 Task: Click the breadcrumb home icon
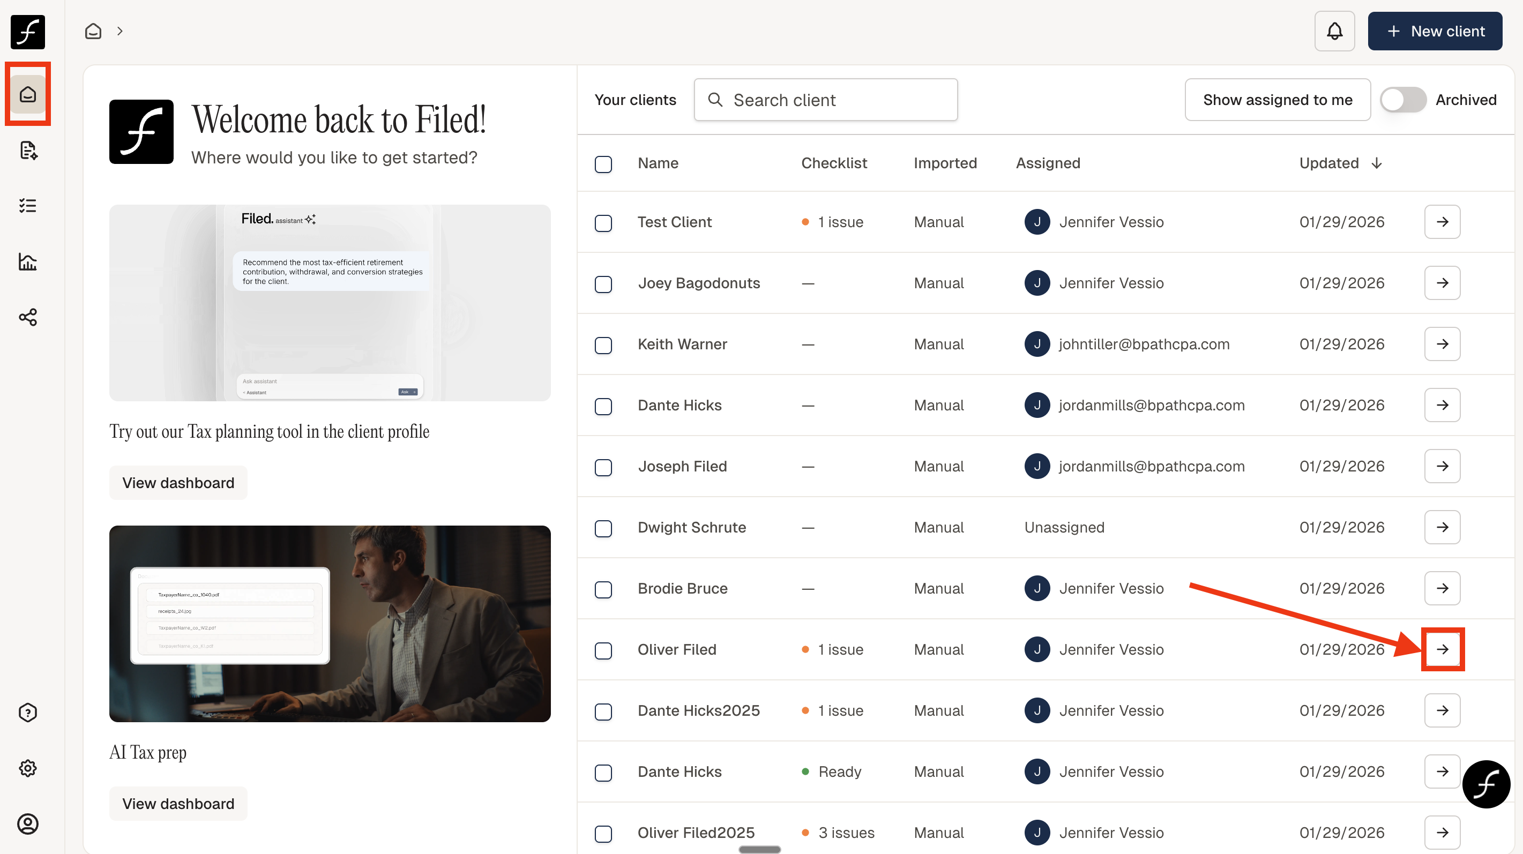coord(93,31)
